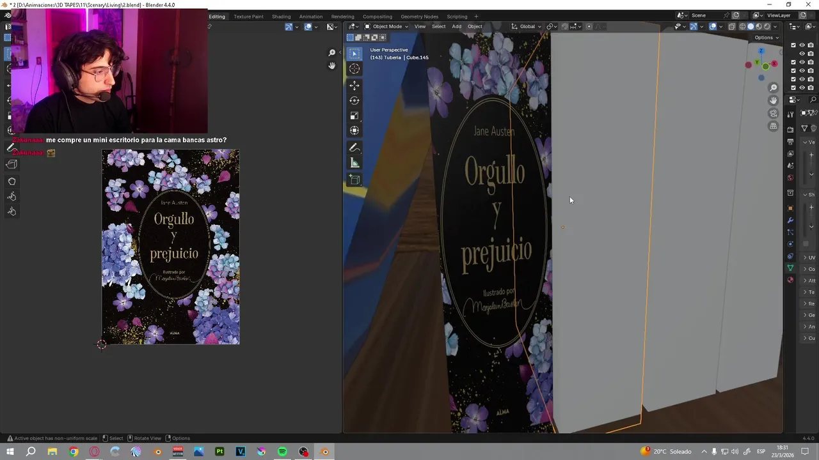Click the add workspace plus button
This screenshot has height=460, width=819.
(x=475, y=16)
